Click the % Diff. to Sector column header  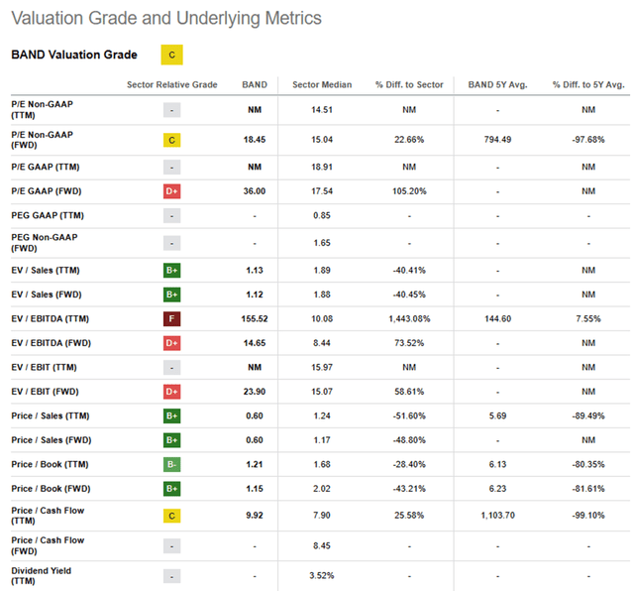click(x=409, y=84)
